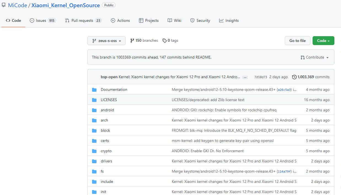Open commit hash 7d10d73
Screen dimensions: 341x195
click(x=261, y=77)
